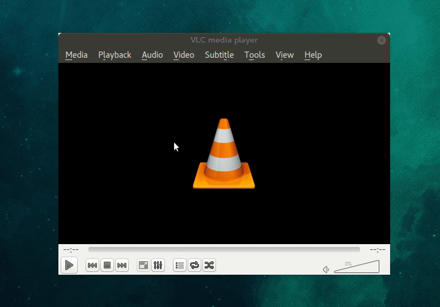Click the Play button

[x=69, y=265]
